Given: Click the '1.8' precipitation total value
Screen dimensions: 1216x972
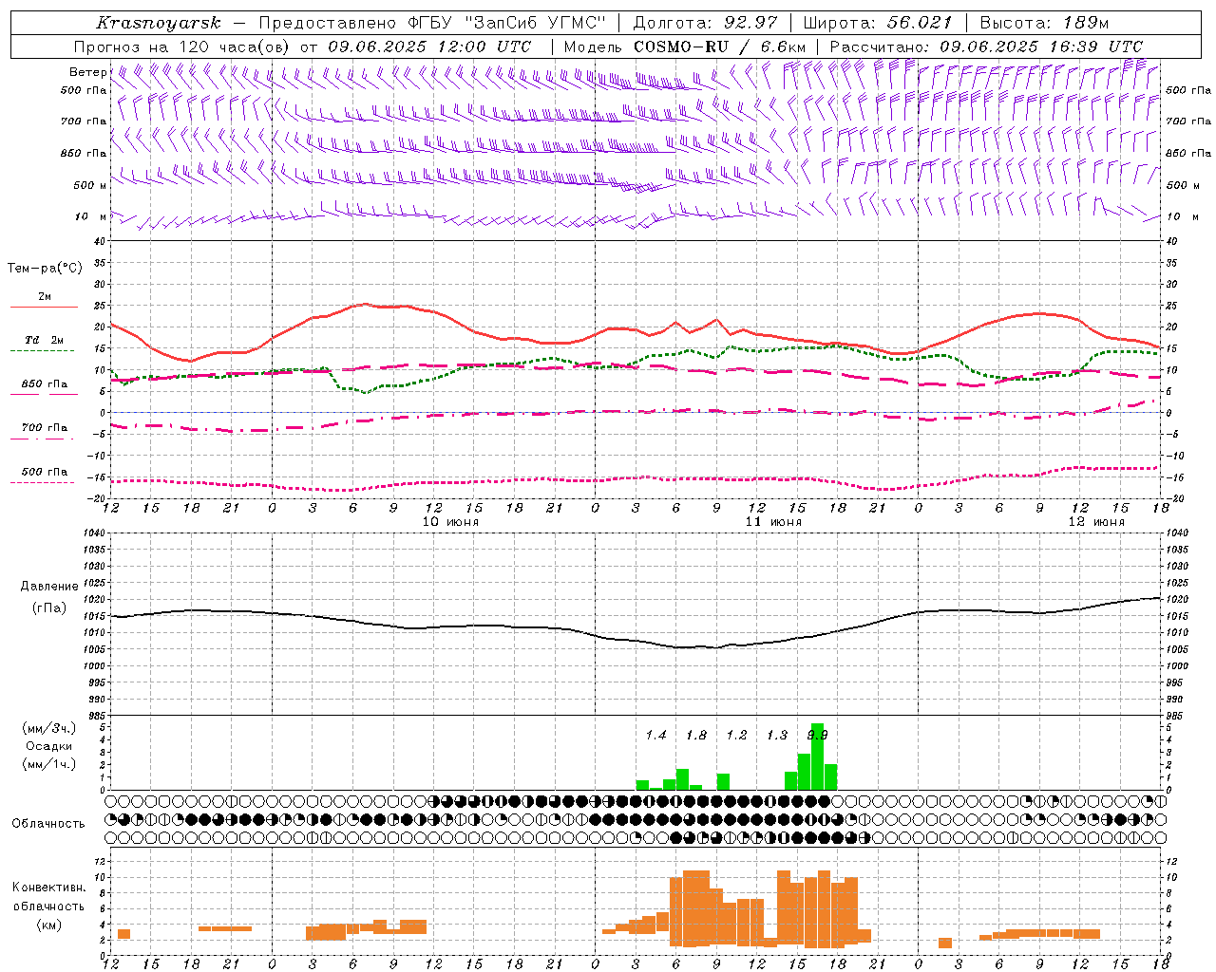Looking at the screenshot, I should pos(696,736).
